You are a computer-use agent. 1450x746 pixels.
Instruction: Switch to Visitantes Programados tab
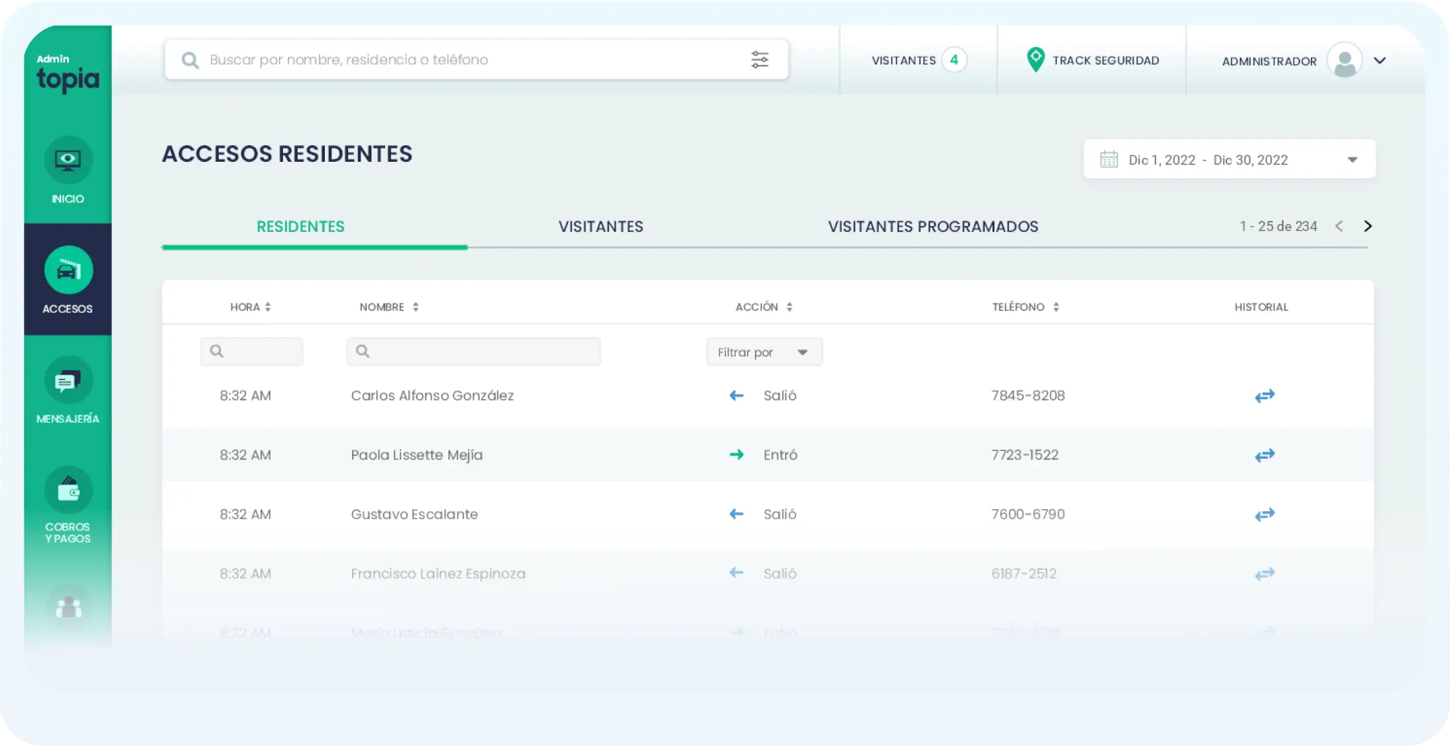coord(932,227)
